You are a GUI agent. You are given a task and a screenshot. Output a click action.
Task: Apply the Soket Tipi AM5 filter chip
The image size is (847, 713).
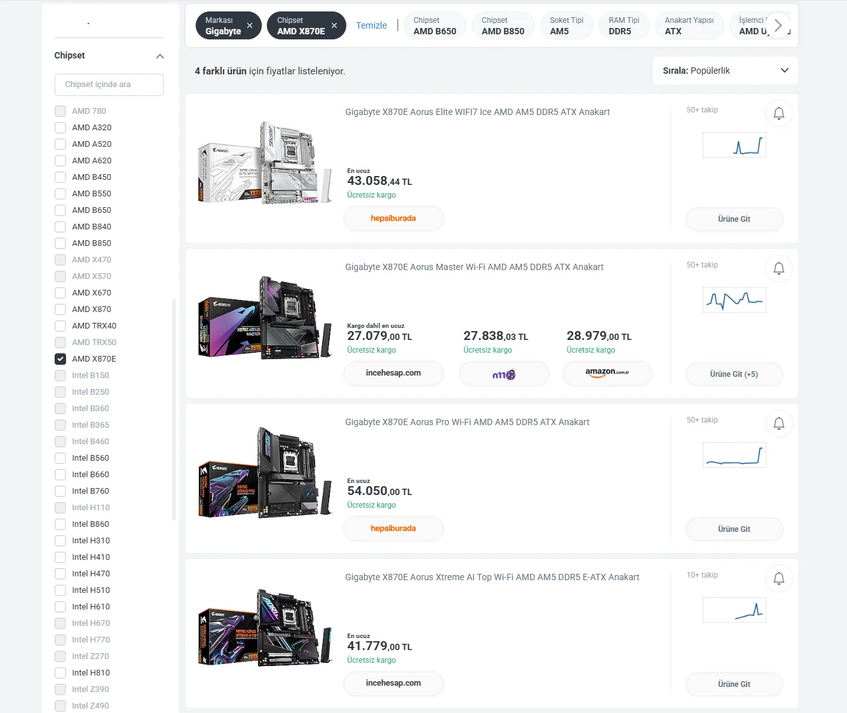pyautogui.click(x=567, y=25)
